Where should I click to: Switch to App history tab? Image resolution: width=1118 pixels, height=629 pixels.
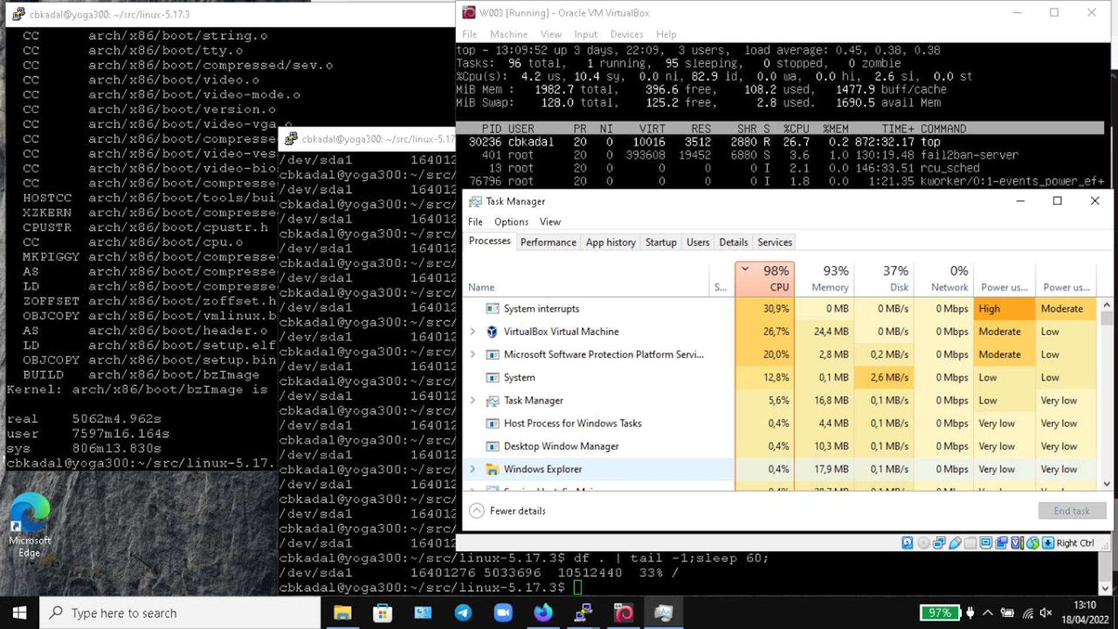click(610, 242)
